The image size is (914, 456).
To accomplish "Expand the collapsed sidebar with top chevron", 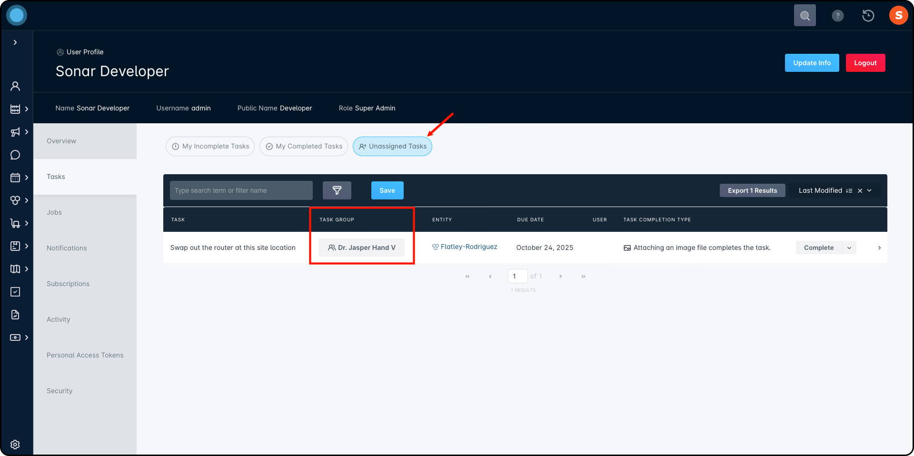I will pos(15,42).
